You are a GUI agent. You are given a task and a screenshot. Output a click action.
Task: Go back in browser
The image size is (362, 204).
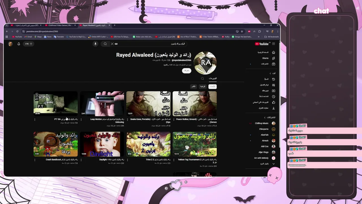(x=7, y=31)
